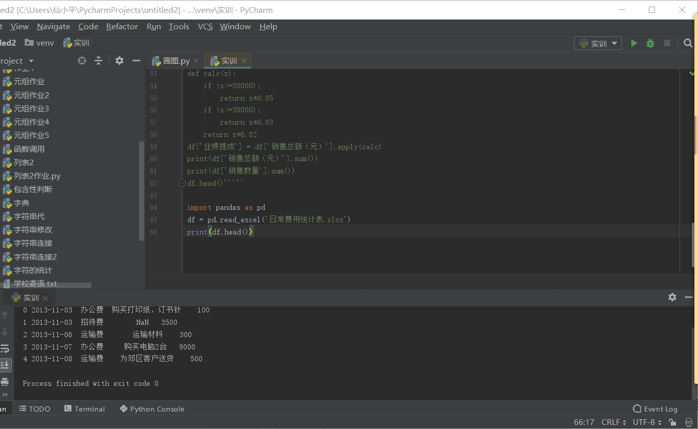Open UTF-8 encoding selector

point(647,422)
